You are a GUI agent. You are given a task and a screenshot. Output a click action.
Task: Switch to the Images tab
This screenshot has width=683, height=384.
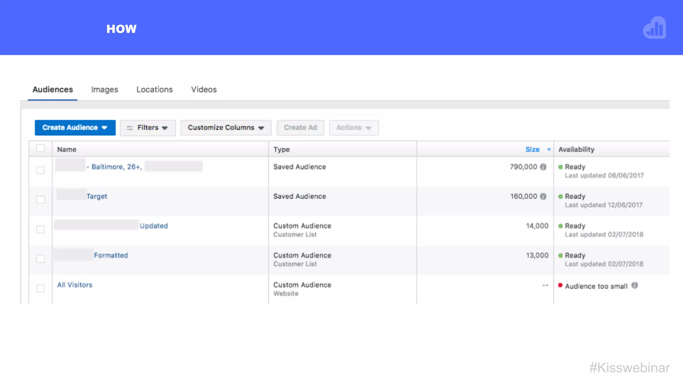tap(104, 90)
